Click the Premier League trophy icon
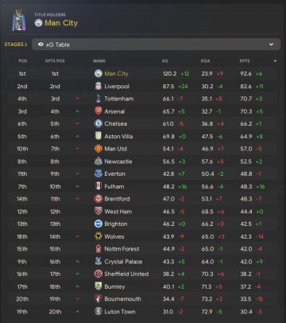The image size is (286, 323). [x=19, y=21]
